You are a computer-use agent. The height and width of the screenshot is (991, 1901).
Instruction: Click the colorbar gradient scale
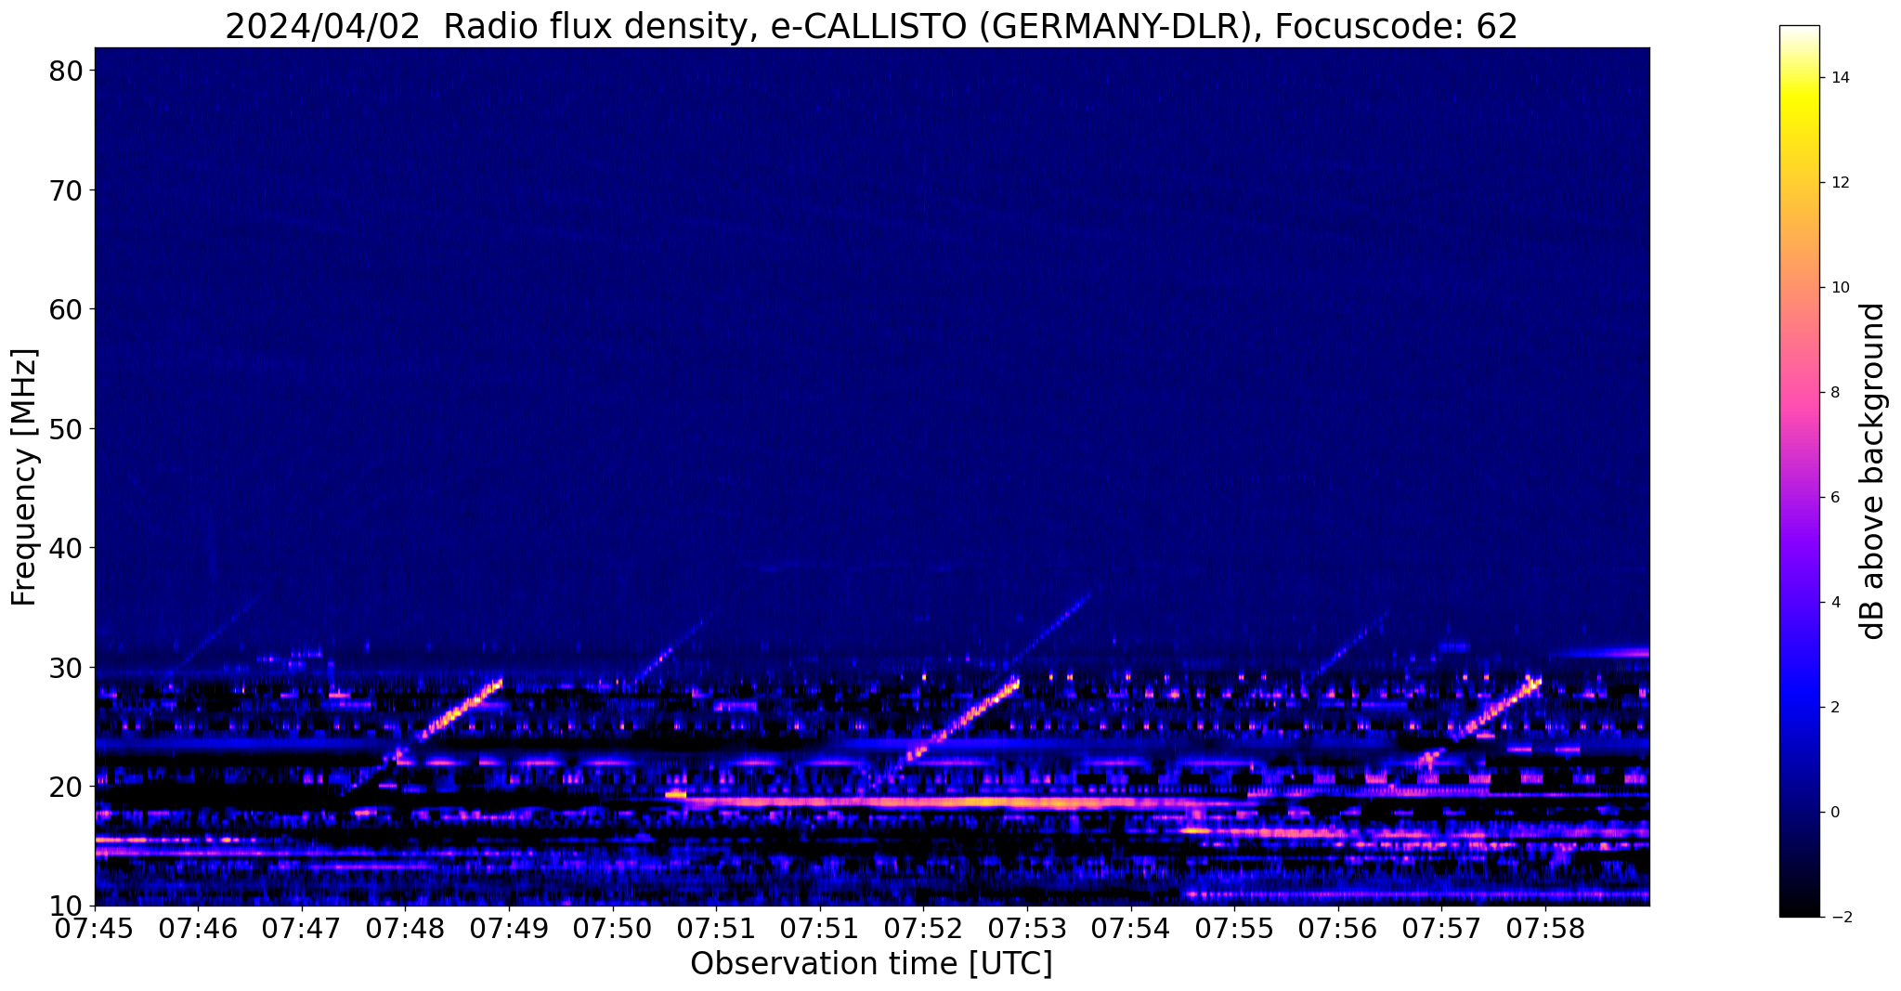(1799, 471)
